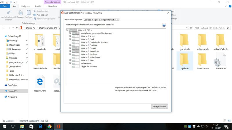Viewport: 232px width, 130px height.
Task: Open Google Chrome from the taskbar
Action: 50,126
